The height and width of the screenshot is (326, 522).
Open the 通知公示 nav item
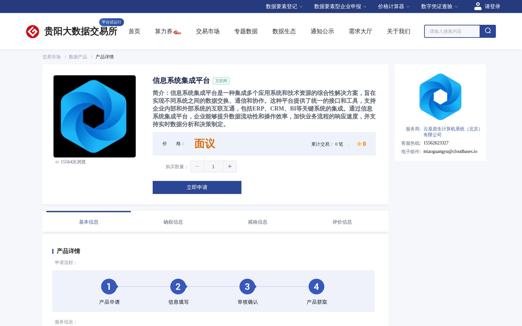coord(322,31)
